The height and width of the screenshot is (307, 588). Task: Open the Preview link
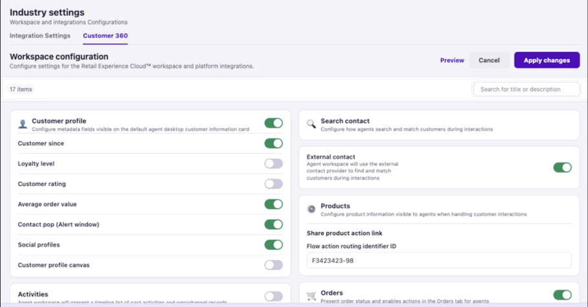pos(452,60)
